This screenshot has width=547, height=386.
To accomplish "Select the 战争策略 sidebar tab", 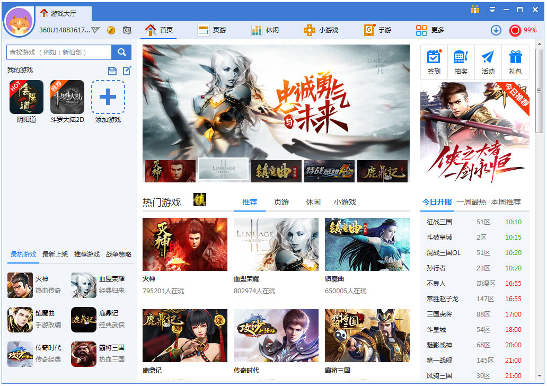I will click(119, 255).
